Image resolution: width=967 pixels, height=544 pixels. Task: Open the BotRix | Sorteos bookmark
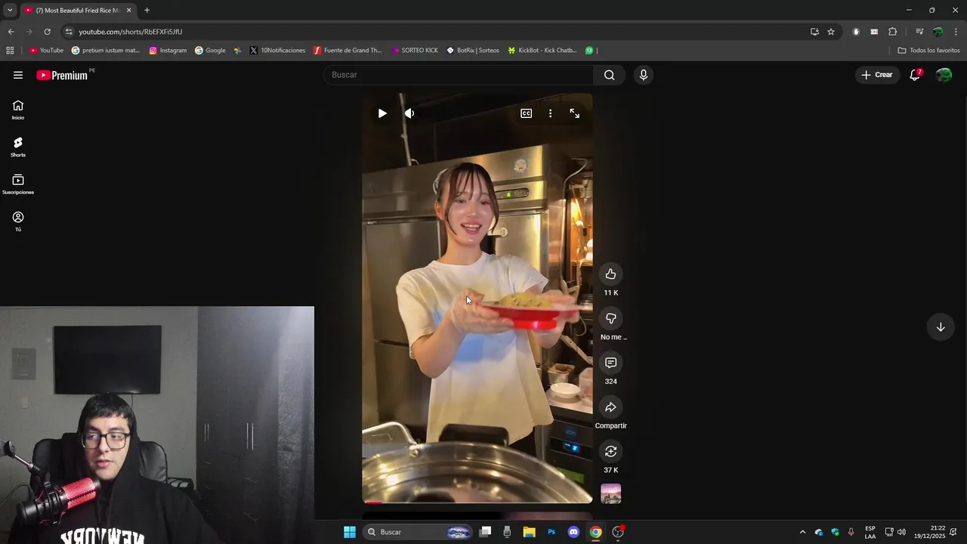pyautogui.click(x=472, y=51)
